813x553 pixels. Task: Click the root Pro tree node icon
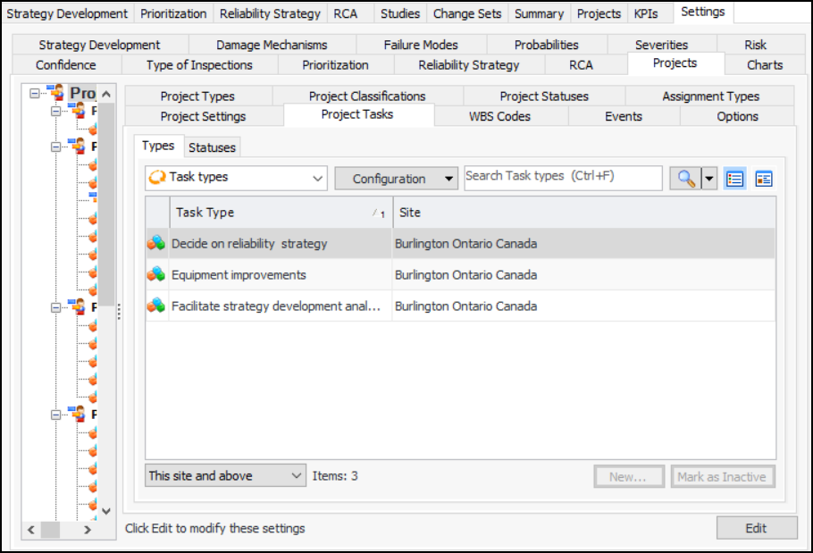pyautogui.click(x=56, y=93)
